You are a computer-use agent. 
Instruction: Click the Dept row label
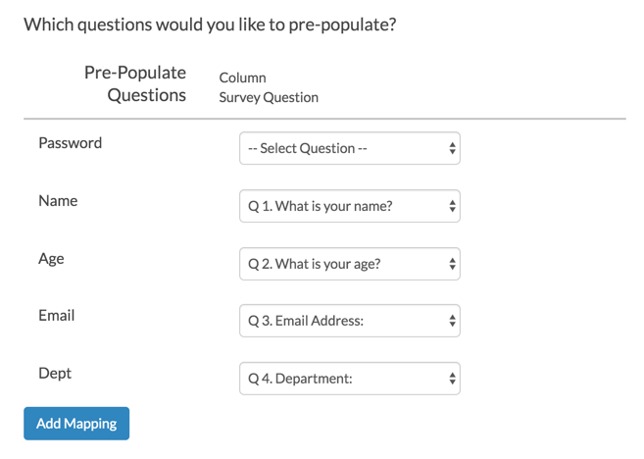55,374
